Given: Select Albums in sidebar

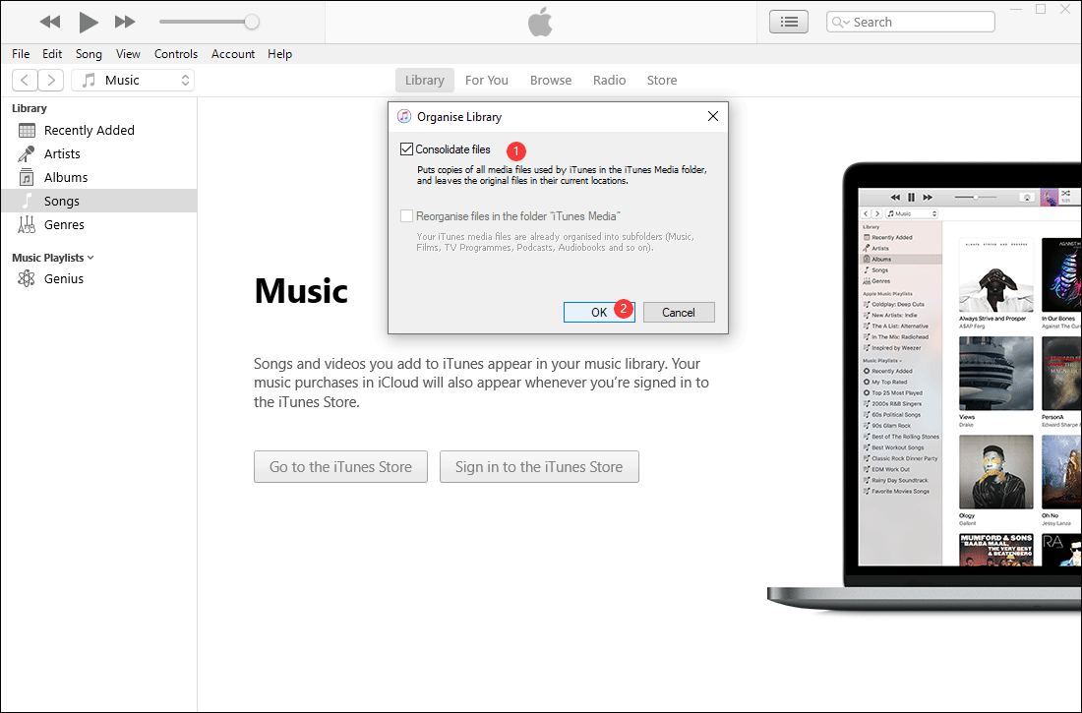Looking at the screenshot, I should pyautogui.click(x=98, y=177).
